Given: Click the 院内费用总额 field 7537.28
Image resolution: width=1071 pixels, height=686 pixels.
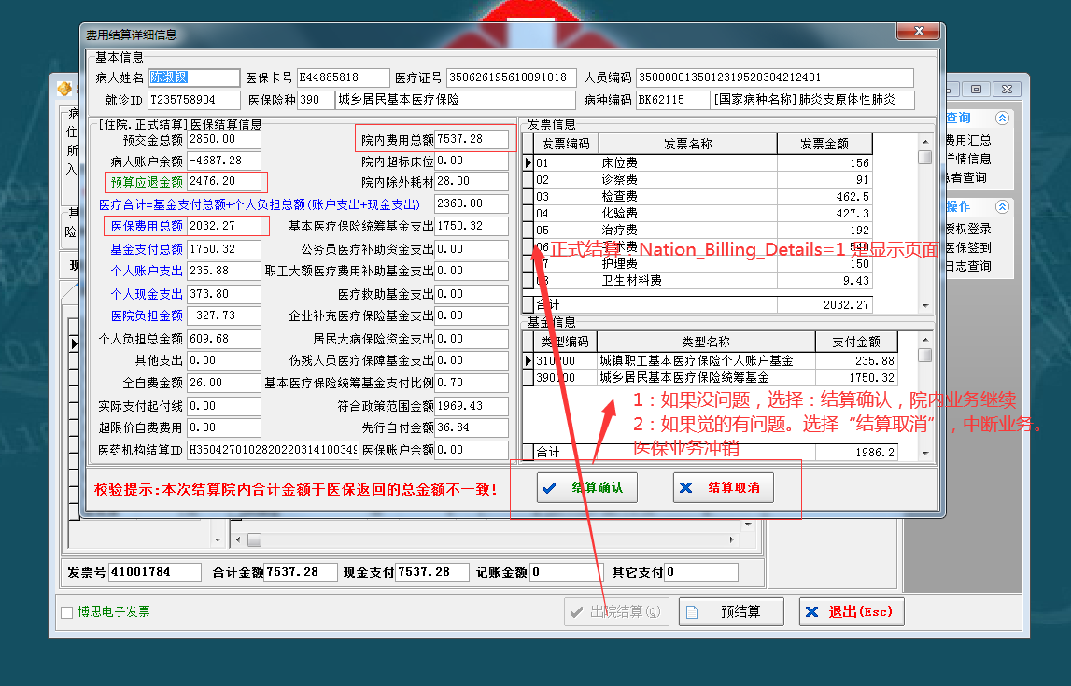Looking at the screenshot, I should click(x=472, y=139).
